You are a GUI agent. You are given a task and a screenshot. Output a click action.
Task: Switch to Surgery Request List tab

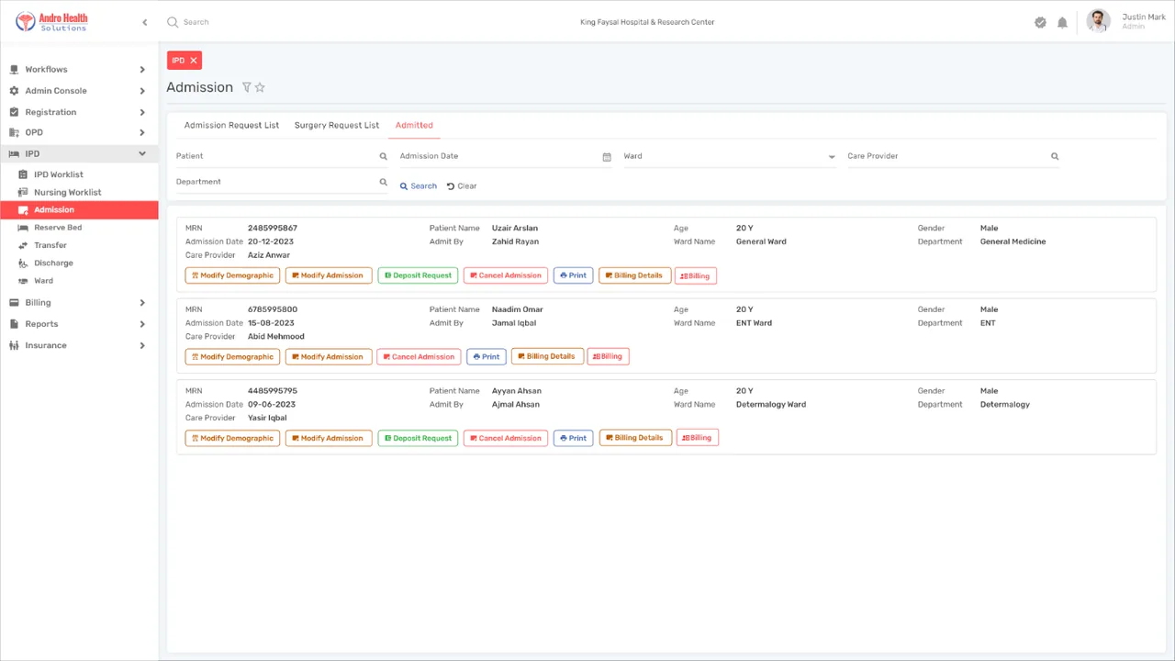point(337,125)
